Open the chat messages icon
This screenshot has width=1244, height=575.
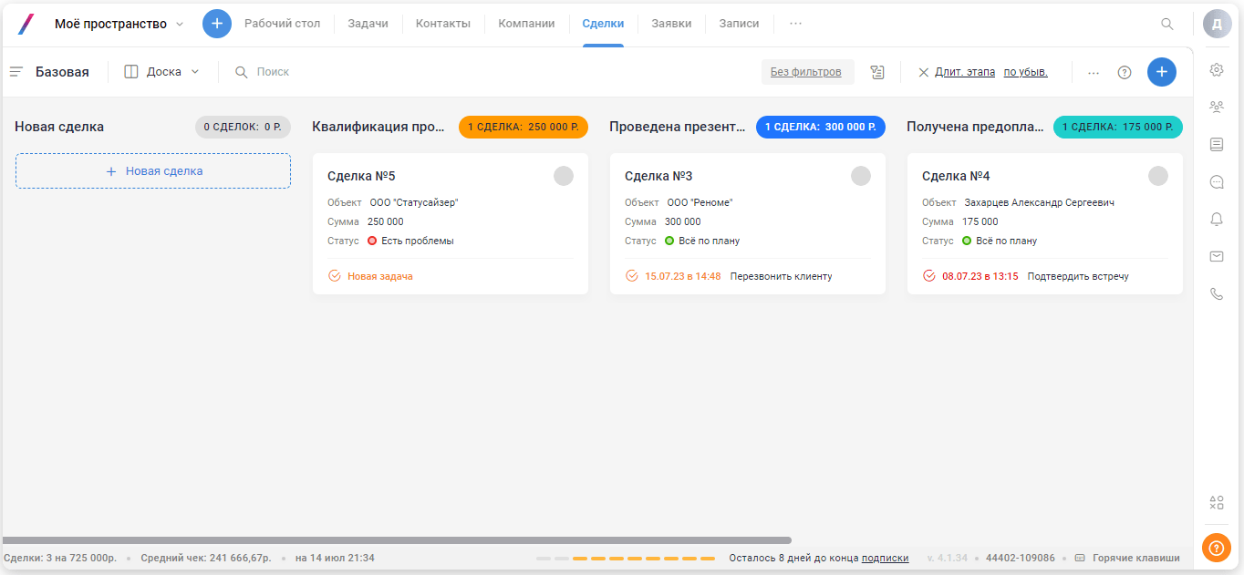click(1217, 181)
